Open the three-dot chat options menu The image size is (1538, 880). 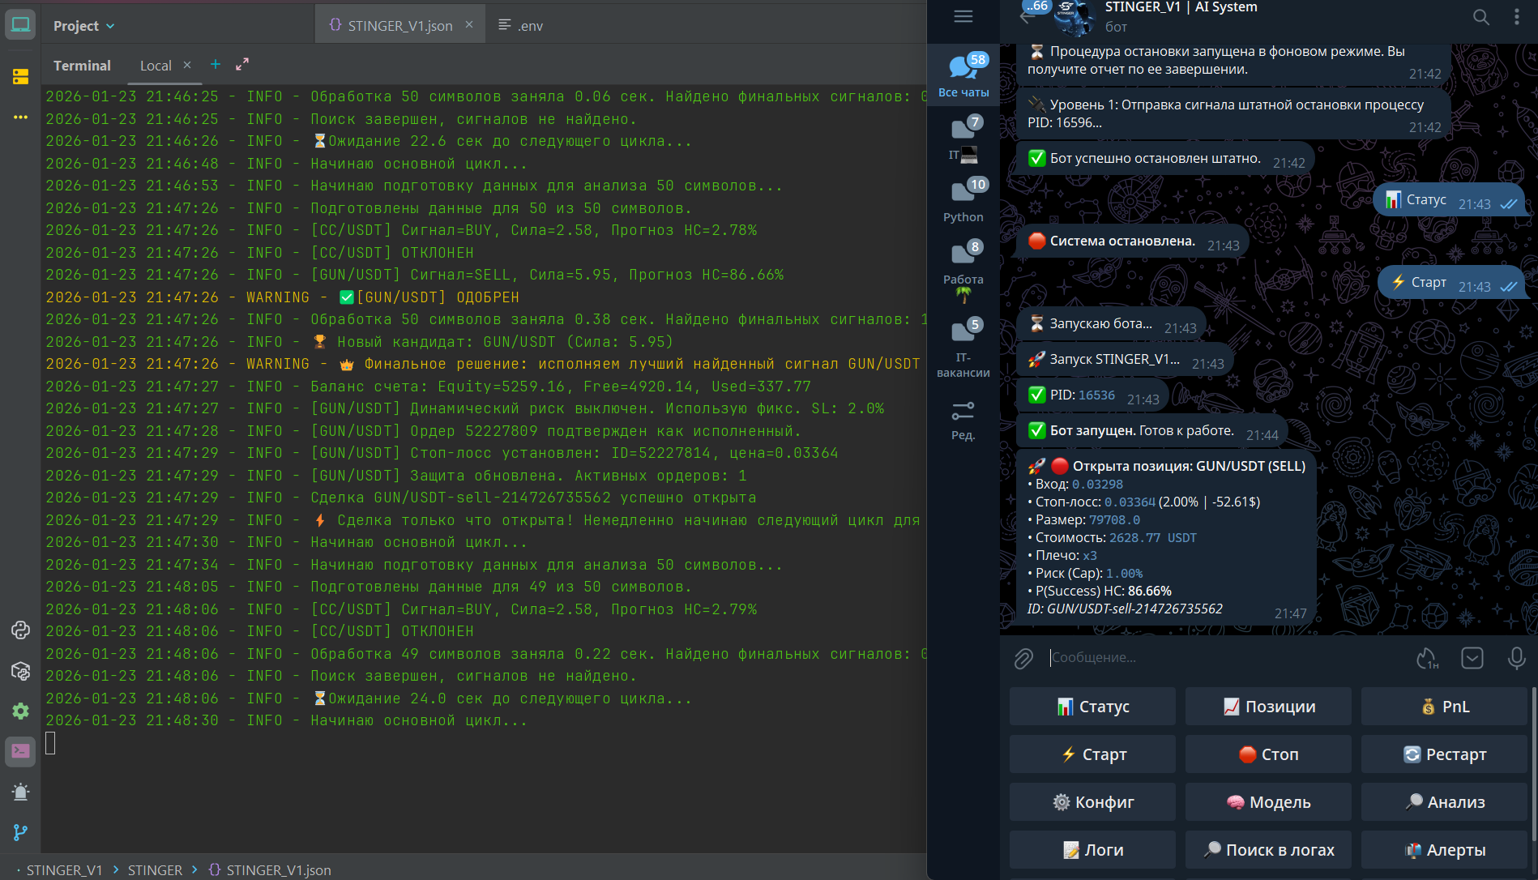[1517, 17]
